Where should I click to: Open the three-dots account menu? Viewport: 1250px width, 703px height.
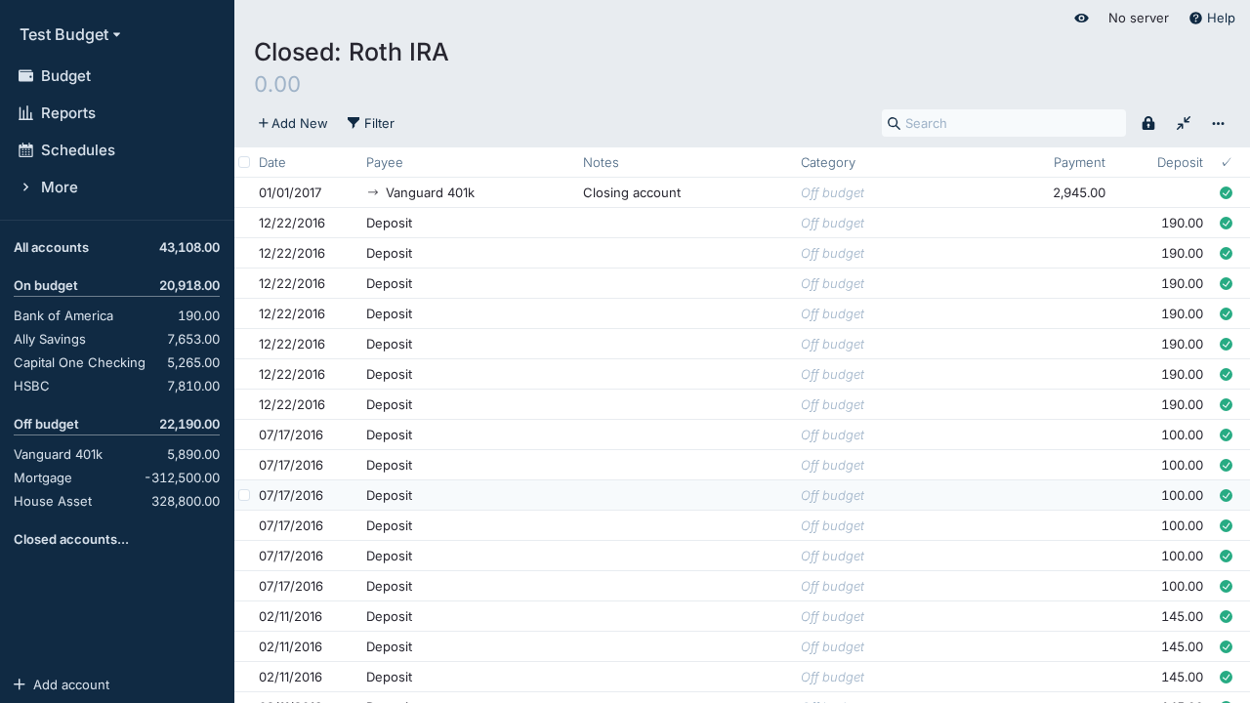(1219, 123)
